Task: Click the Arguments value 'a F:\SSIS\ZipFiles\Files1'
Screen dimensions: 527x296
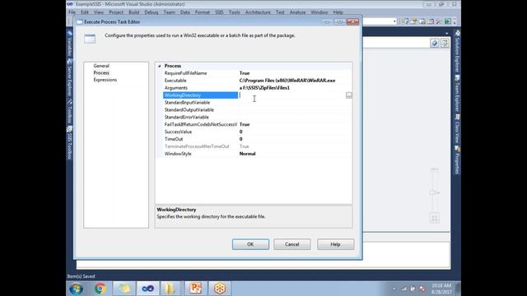Action: point(264,88)
